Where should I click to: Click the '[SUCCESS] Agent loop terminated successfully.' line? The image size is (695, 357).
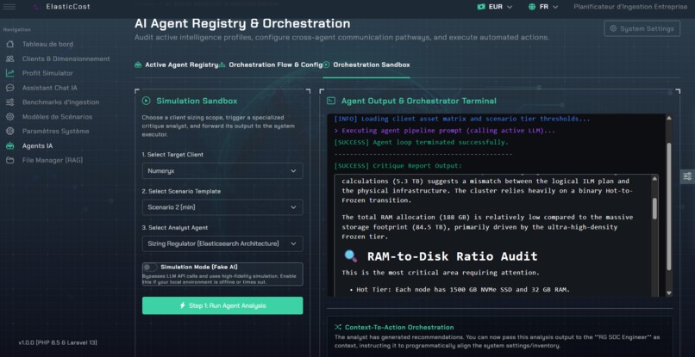[422, 143]
